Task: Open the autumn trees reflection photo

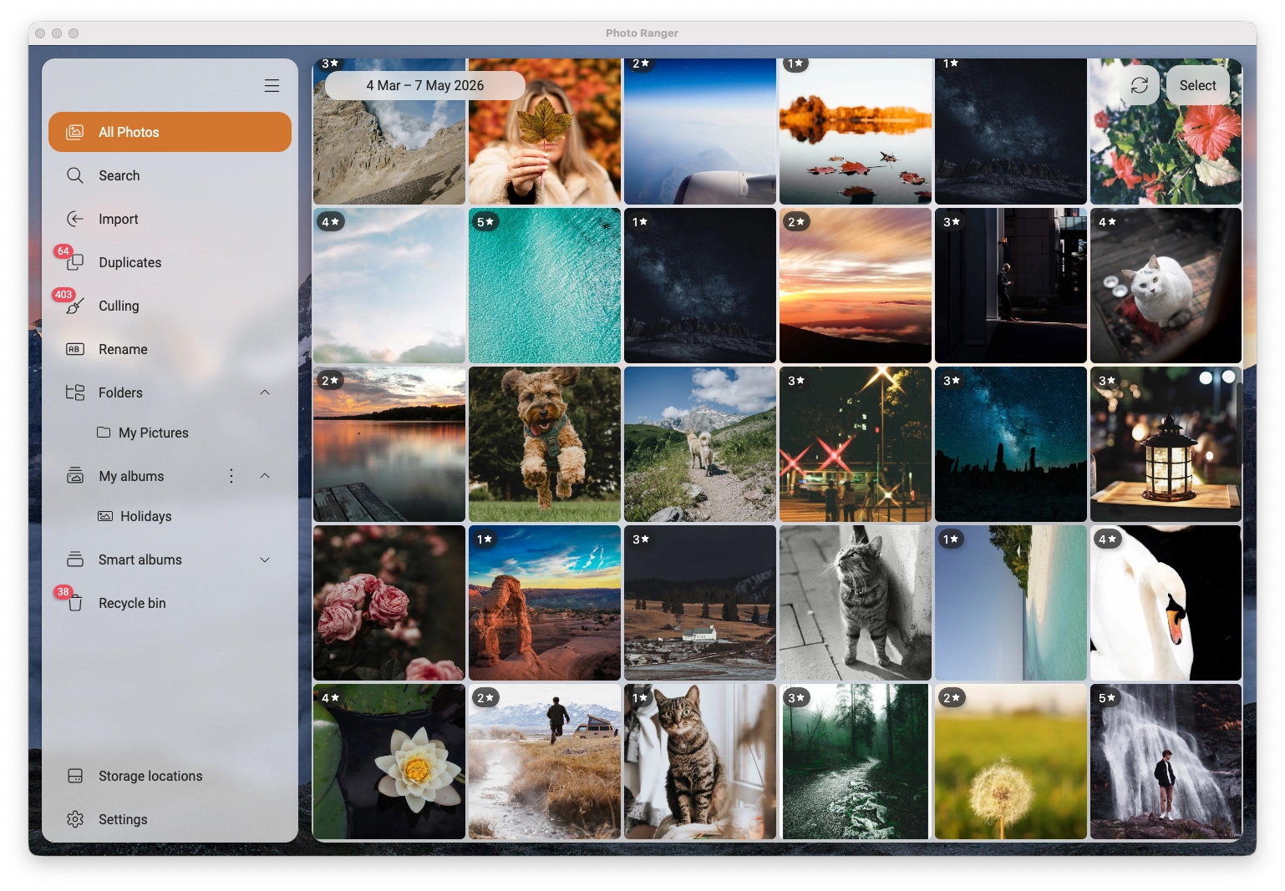Action: [856, 131]
